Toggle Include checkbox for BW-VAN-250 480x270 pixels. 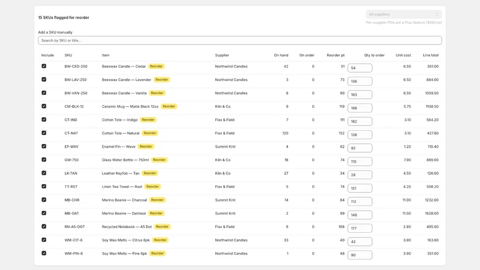point(44,93)
